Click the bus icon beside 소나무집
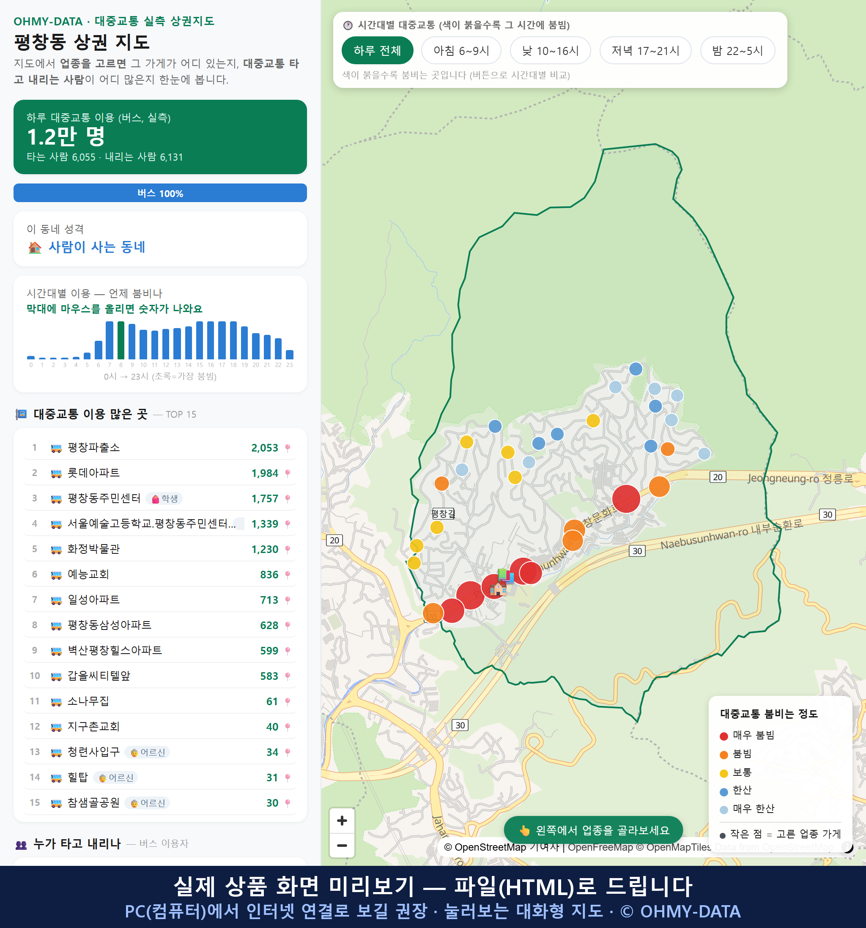The width and height of the screenshot is (866, 928). point(56,701)
